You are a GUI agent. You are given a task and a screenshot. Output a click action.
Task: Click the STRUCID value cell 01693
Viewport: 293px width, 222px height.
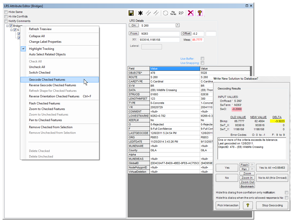[x=175, y=95]
